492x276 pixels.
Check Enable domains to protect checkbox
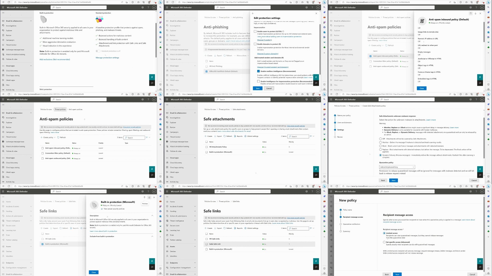tap(255, 44)
